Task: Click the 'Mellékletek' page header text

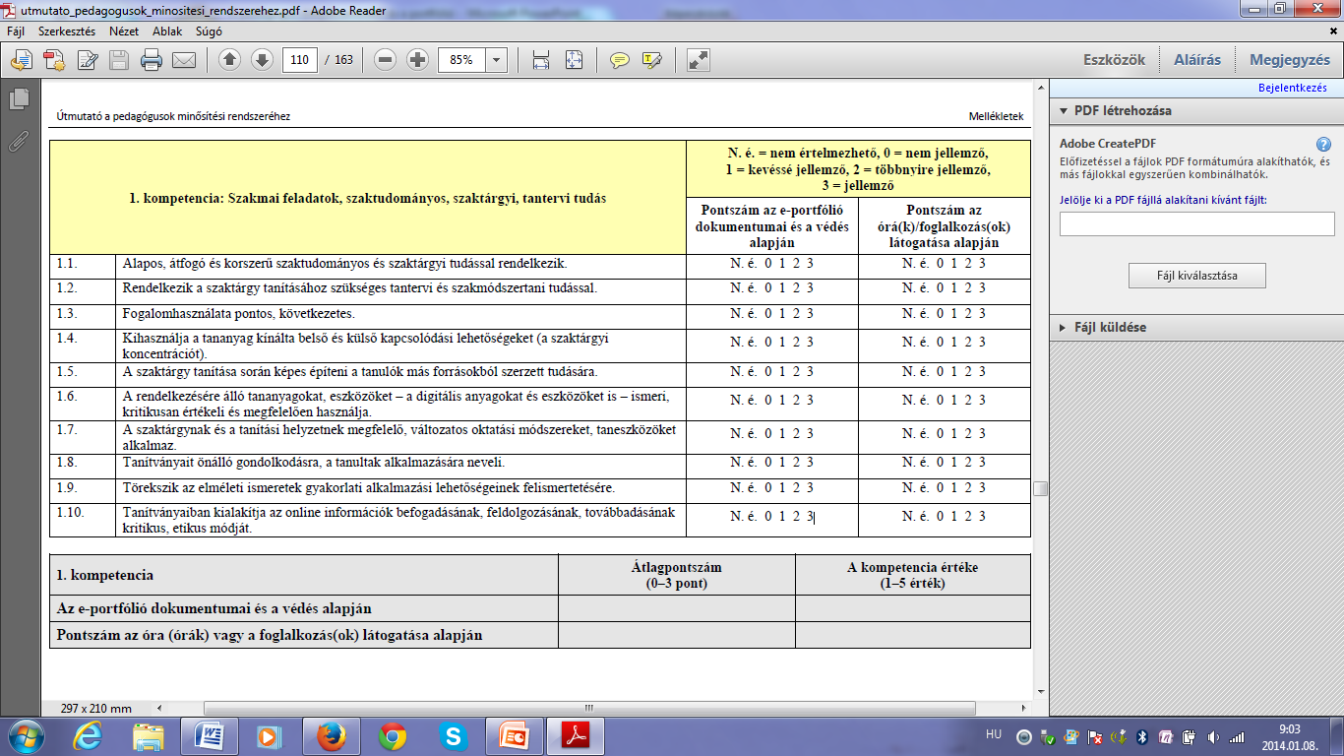Action: click(x=996, y=116)
